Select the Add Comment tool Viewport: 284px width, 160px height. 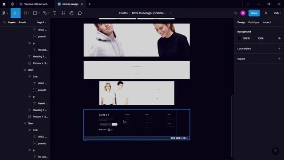point(80,13)
